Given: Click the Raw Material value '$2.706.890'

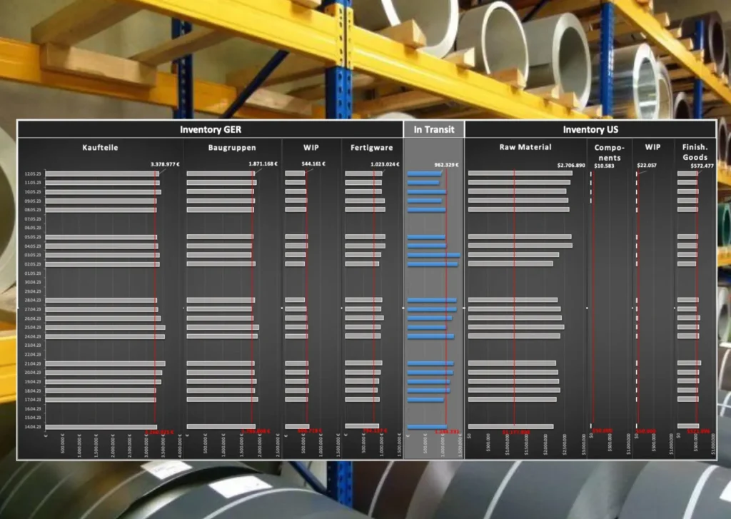Looking at the screenshot, I should pos(571,165).
